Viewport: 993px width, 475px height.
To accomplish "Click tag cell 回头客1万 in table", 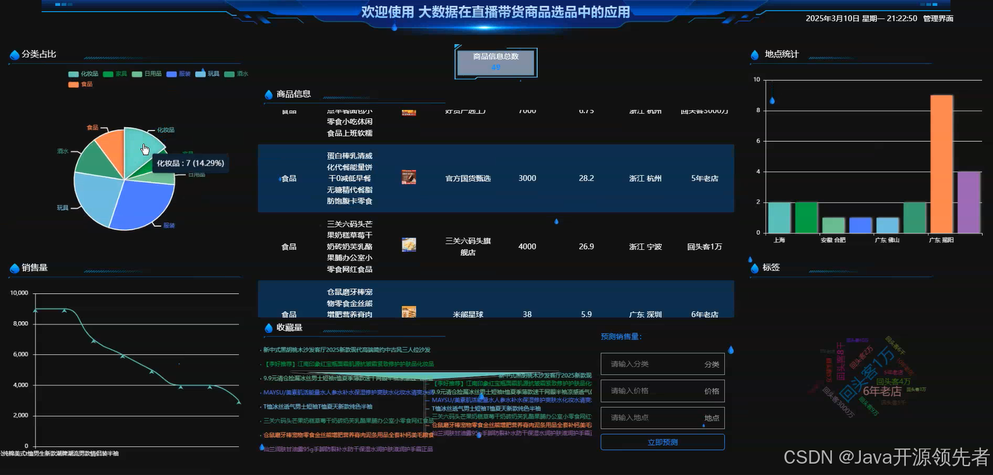I will [705, 247].
